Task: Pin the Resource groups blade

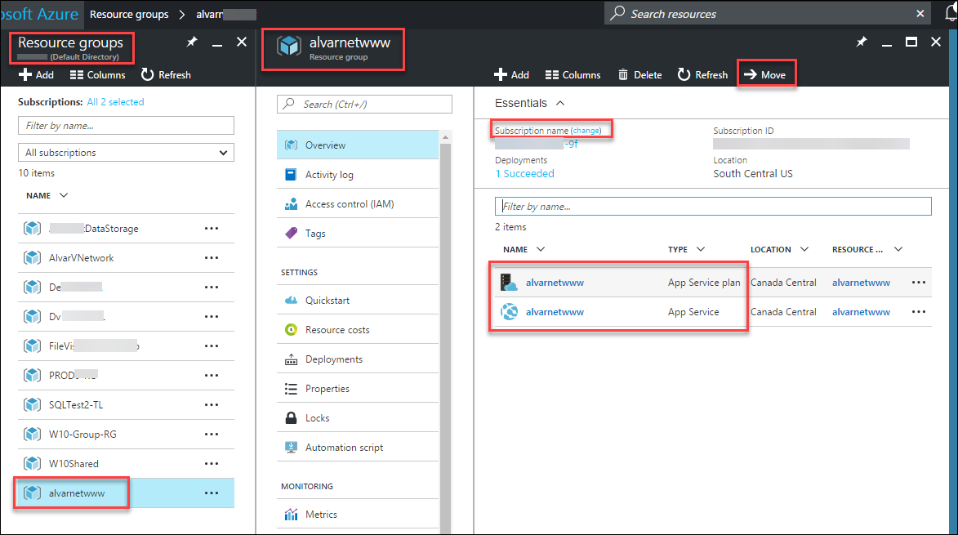Action: point(192,42)
